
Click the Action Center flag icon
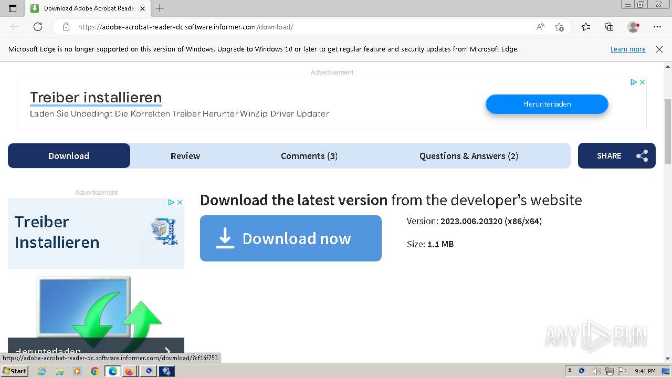[x=622, y=371]
